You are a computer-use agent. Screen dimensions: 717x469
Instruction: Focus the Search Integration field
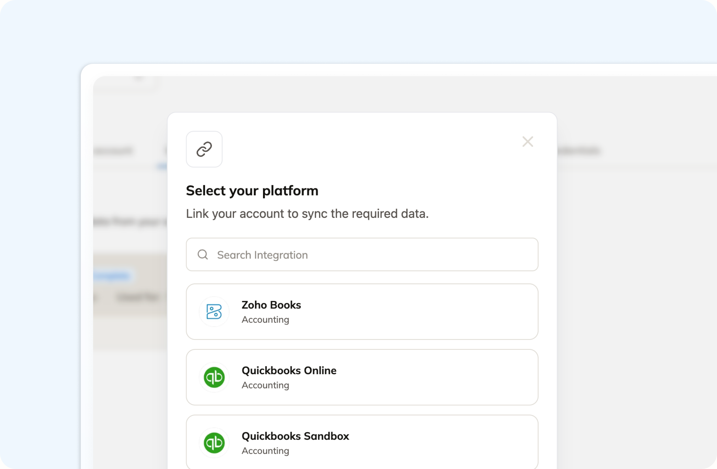pos(362,254)
